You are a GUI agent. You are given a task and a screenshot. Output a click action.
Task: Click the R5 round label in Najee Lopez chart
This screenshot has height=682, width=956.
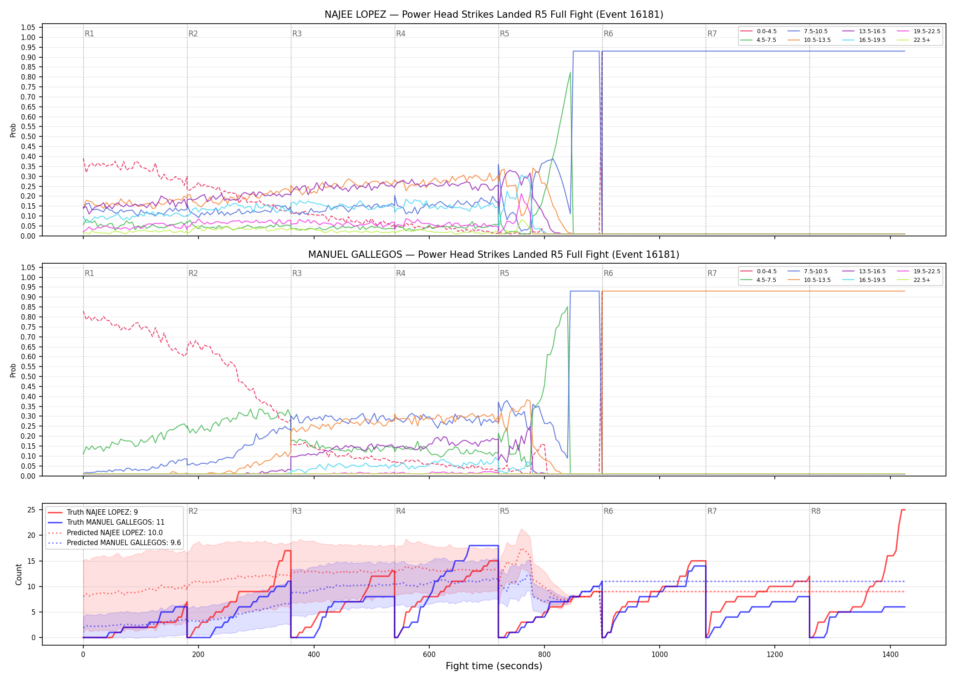(504, 34)
